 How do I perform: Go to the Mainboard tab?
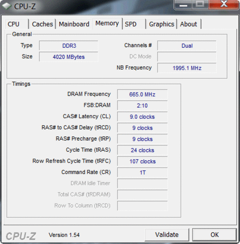[74, 24]
